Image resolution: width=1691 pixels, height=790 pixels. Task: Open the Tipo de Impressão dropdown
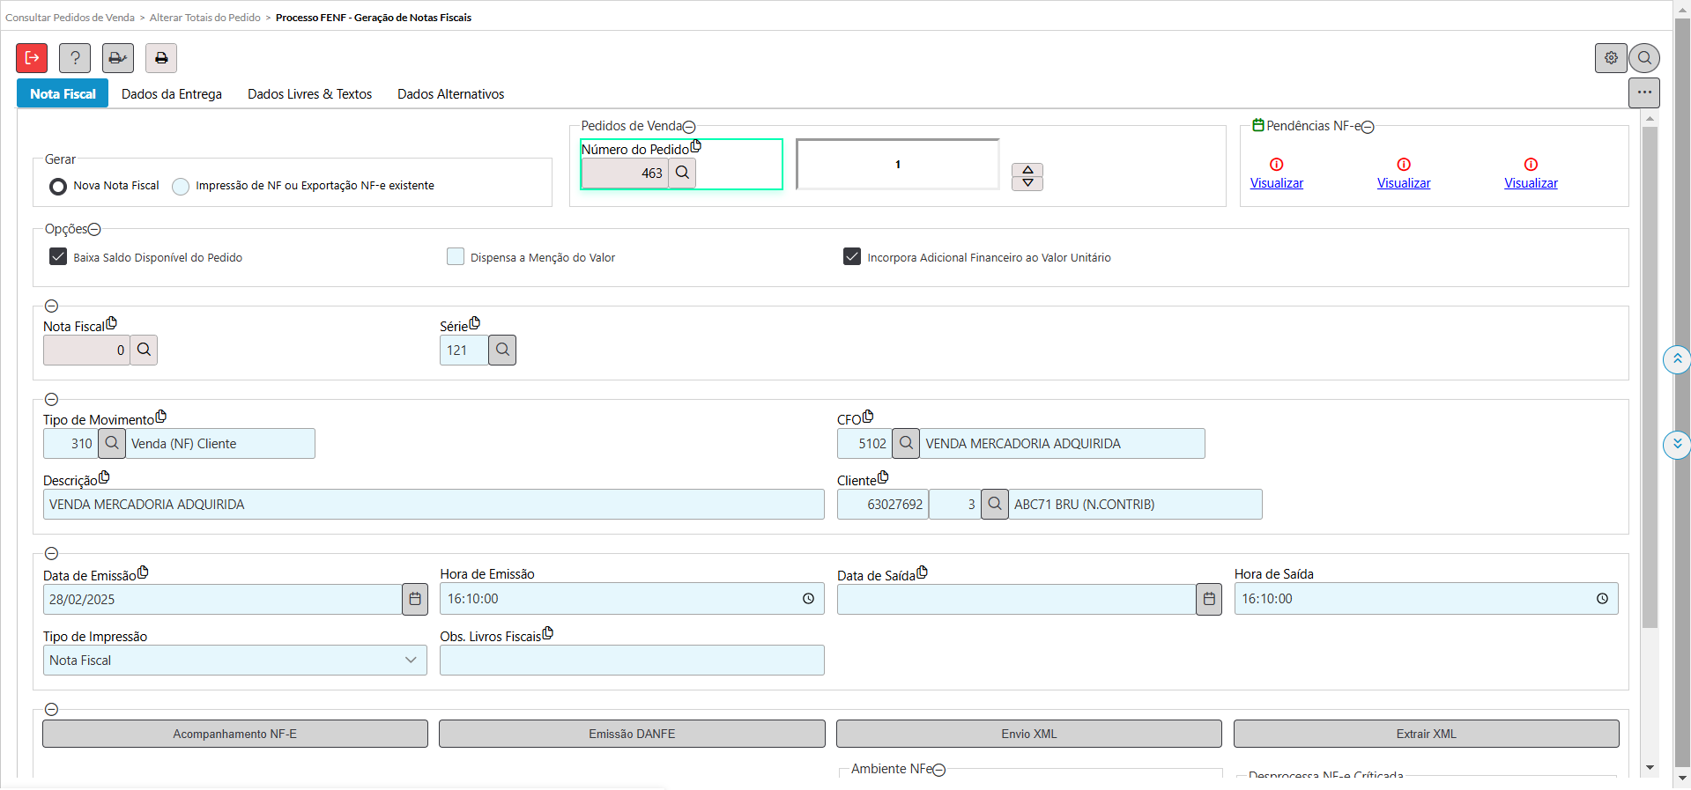pos(234,661)
